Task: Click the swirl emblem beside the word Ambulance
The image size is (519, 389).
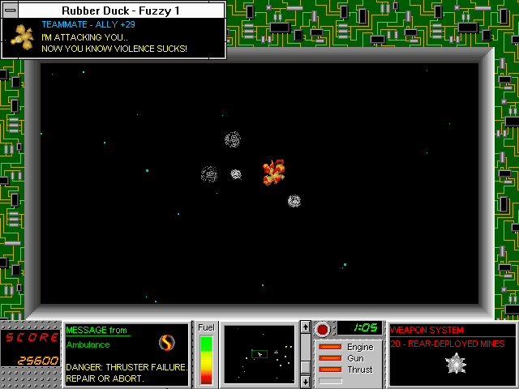Action: (x=166, y=343)
